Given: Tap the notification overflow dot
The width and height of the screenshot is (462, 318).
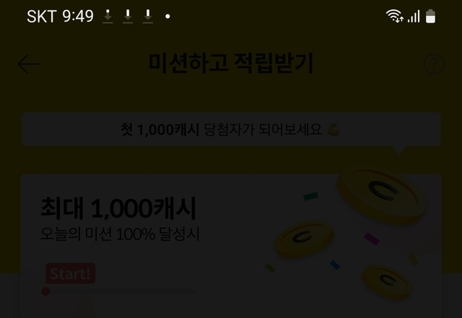Looking at the screenshot, I should [x=167, y=16].
